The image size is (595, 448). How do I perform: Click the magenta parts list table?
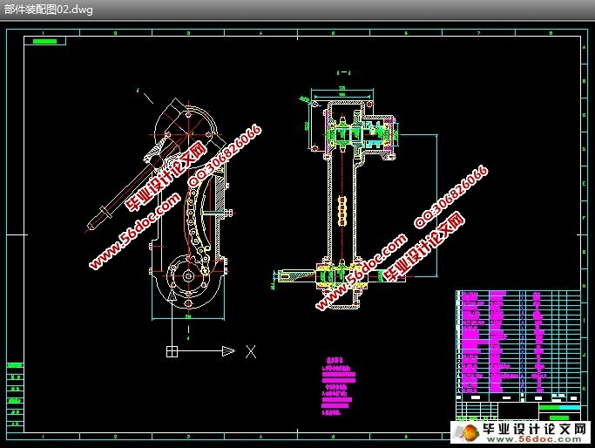tap(504, 342)
